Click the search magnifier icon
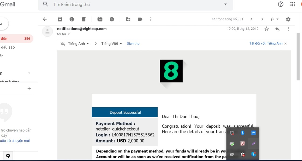This screenshot has height=161, width=302. tap(46, 4)
